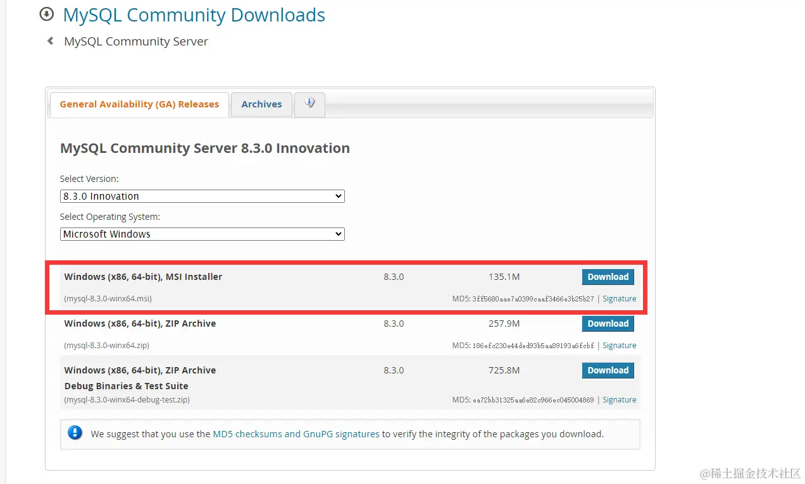Click the Debug Binaries & Test Suite label

(126, 386)
